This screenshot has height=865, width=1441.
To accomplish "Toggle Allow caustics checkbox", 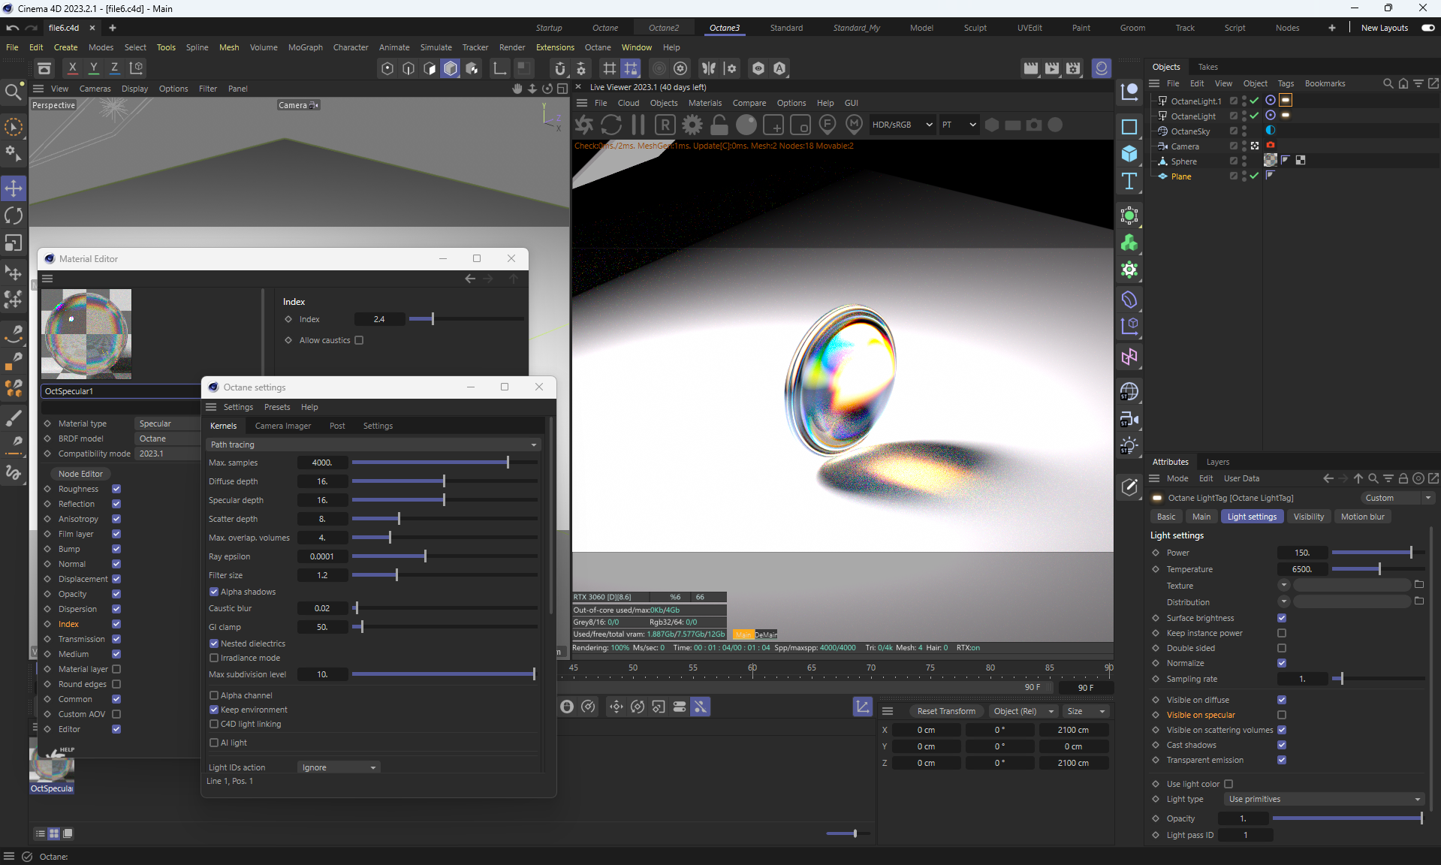I will pyautogui.click(x=359, y=340).
